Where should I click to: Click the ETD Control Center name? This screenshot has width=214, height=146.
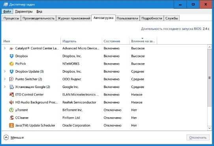point(29,95)
